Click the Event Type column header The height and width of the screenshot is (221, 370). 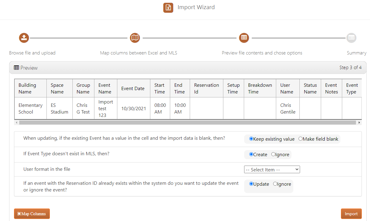352,88
